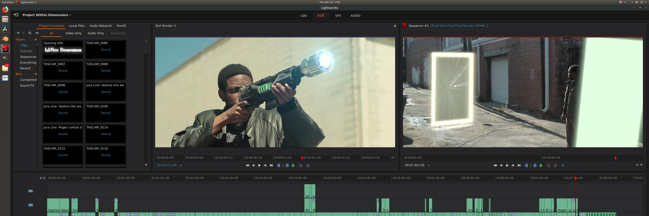Jump to start in Test Render 3 viewer
649x216 pixels.
248,165
